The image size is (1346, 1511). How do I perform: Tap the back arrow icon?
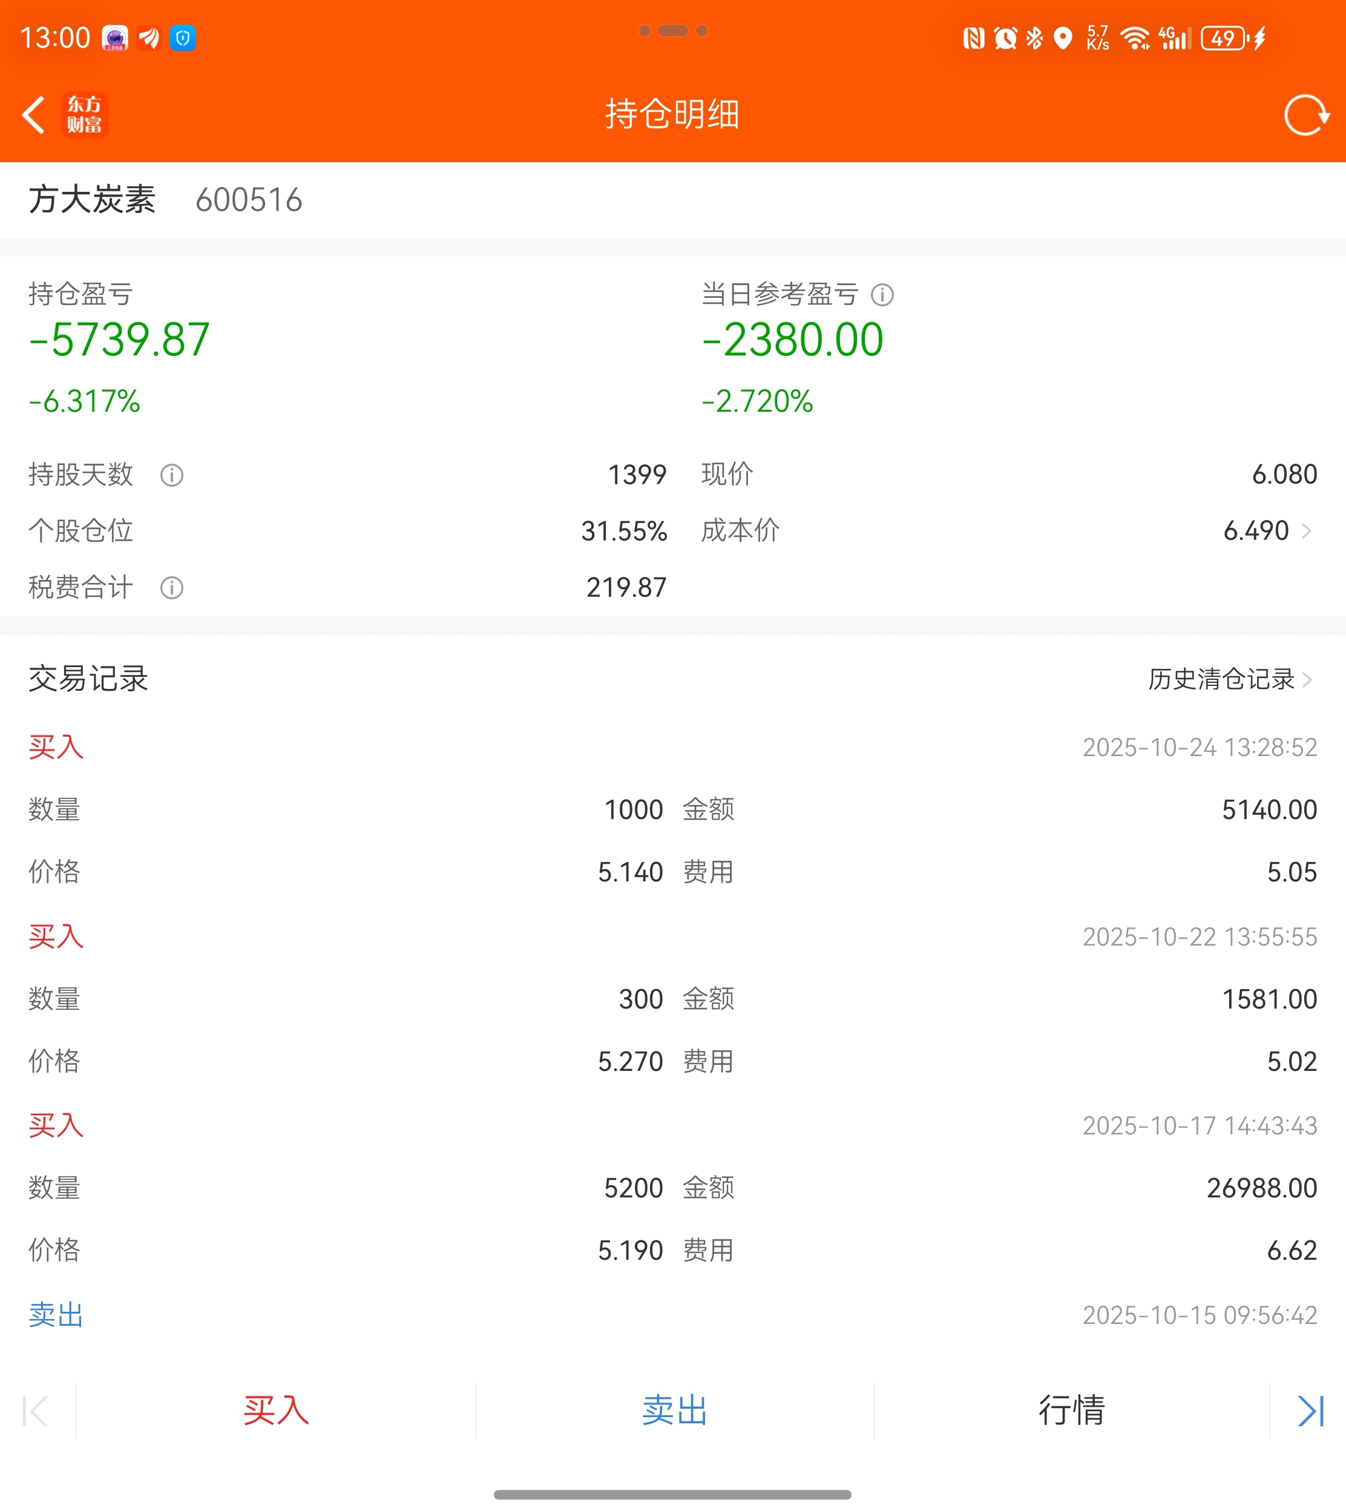(33, 114)
